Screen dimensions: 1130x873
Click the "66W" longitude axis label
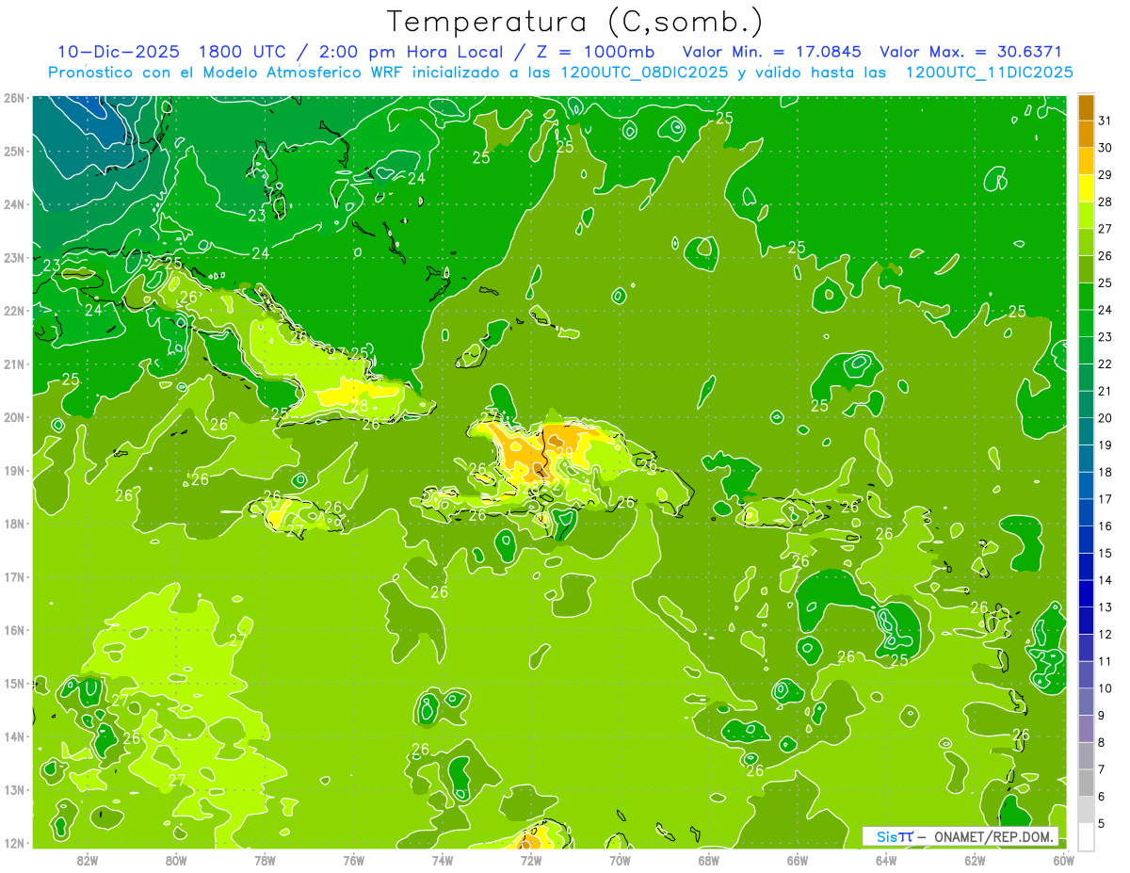point(797,860)
